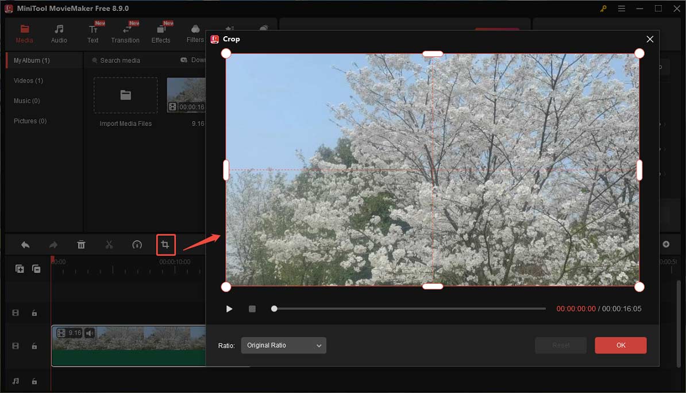Click the Split scissors icon
The height and width of the screenshot is (393, 686).
(x=109, y=245)
